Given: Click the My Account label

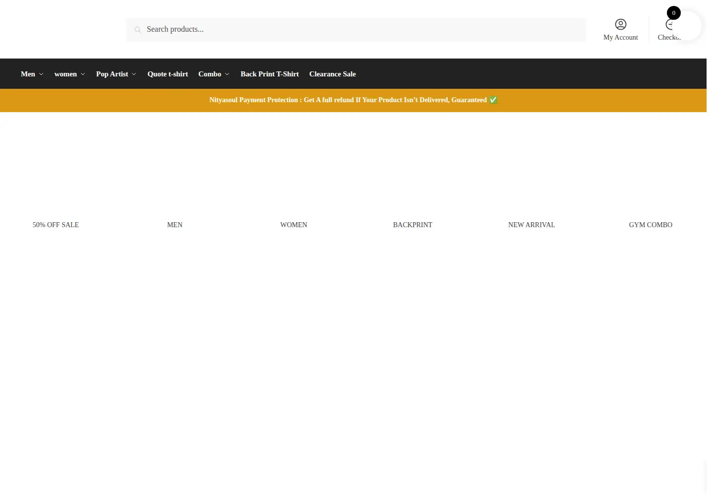Looking at the screenshot, I should [x=621, y=37].
